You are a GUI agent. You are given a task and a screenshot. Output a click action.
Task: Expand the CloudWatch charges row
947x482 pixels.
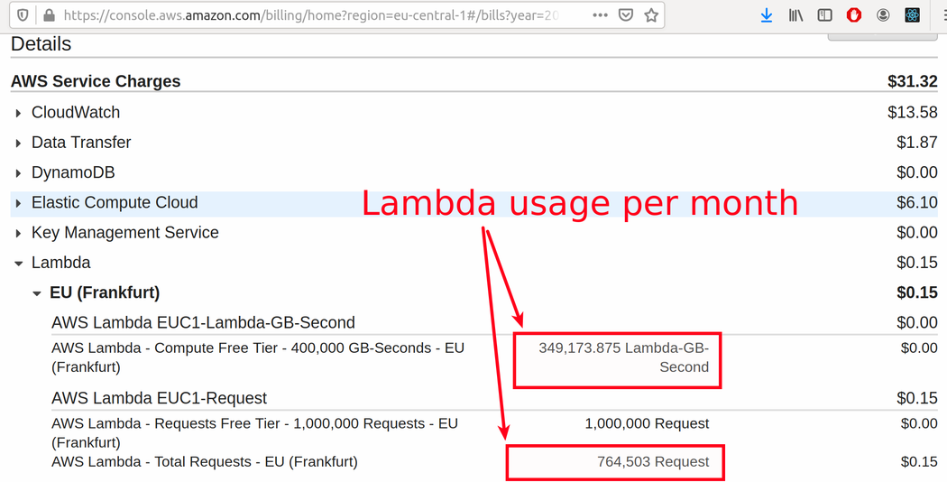(18, 113)
